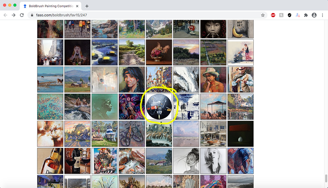
Task: Open the woman with hair bun drawing
Action: tap(186, 161)
